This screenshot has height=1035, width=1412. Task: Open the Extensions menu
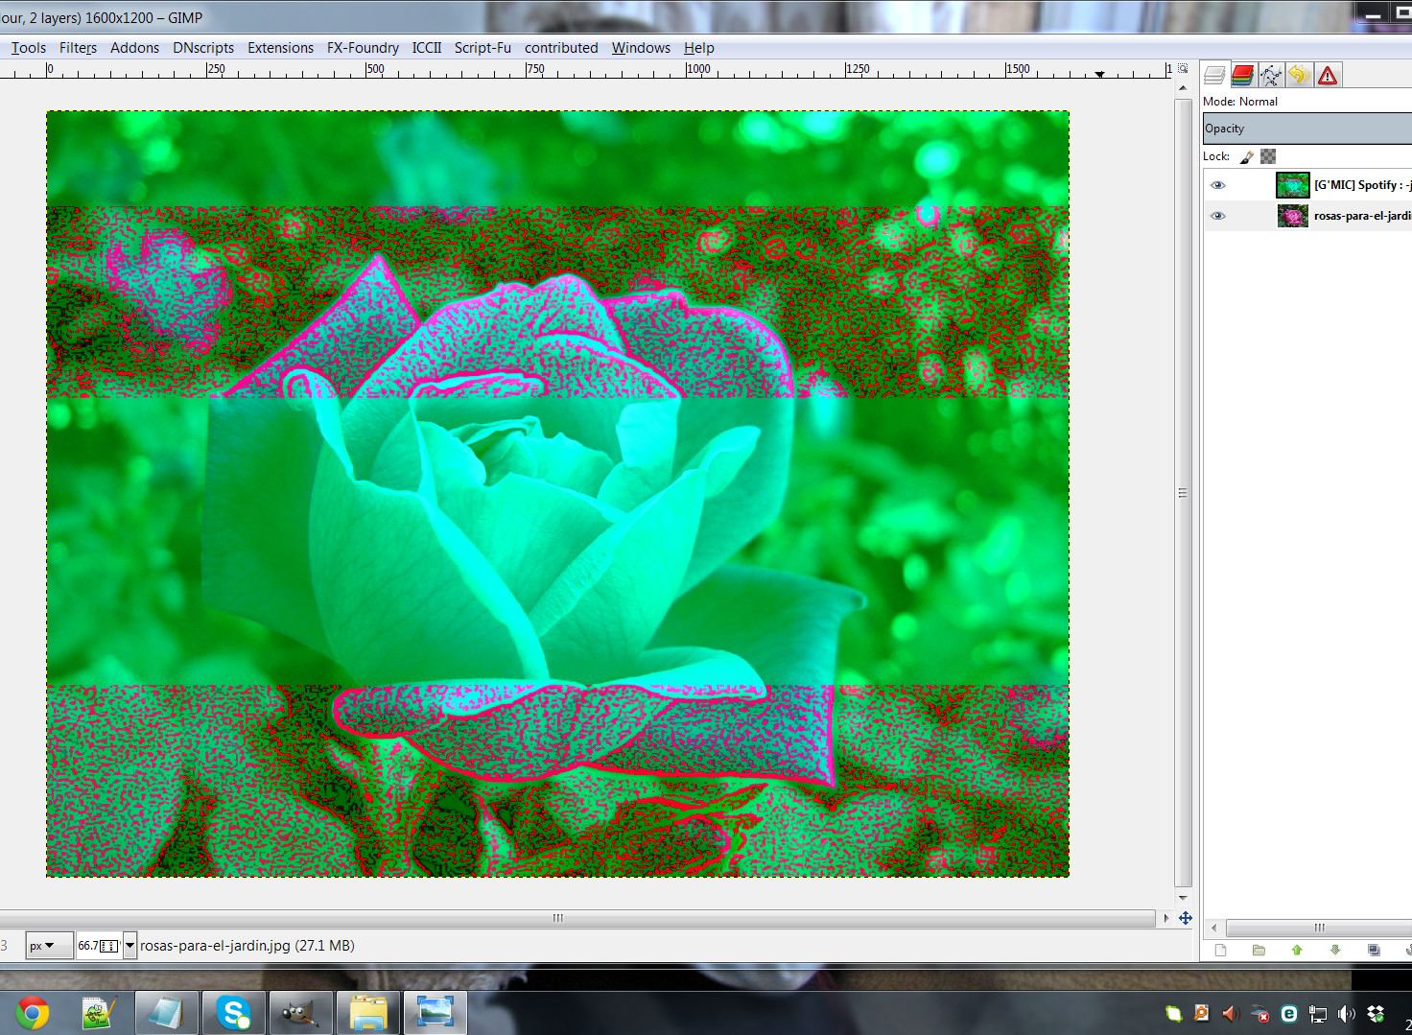click(x=280, y=48)
